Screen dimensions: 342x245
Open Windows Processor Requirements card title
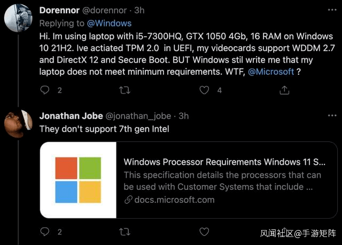(224, 162)
